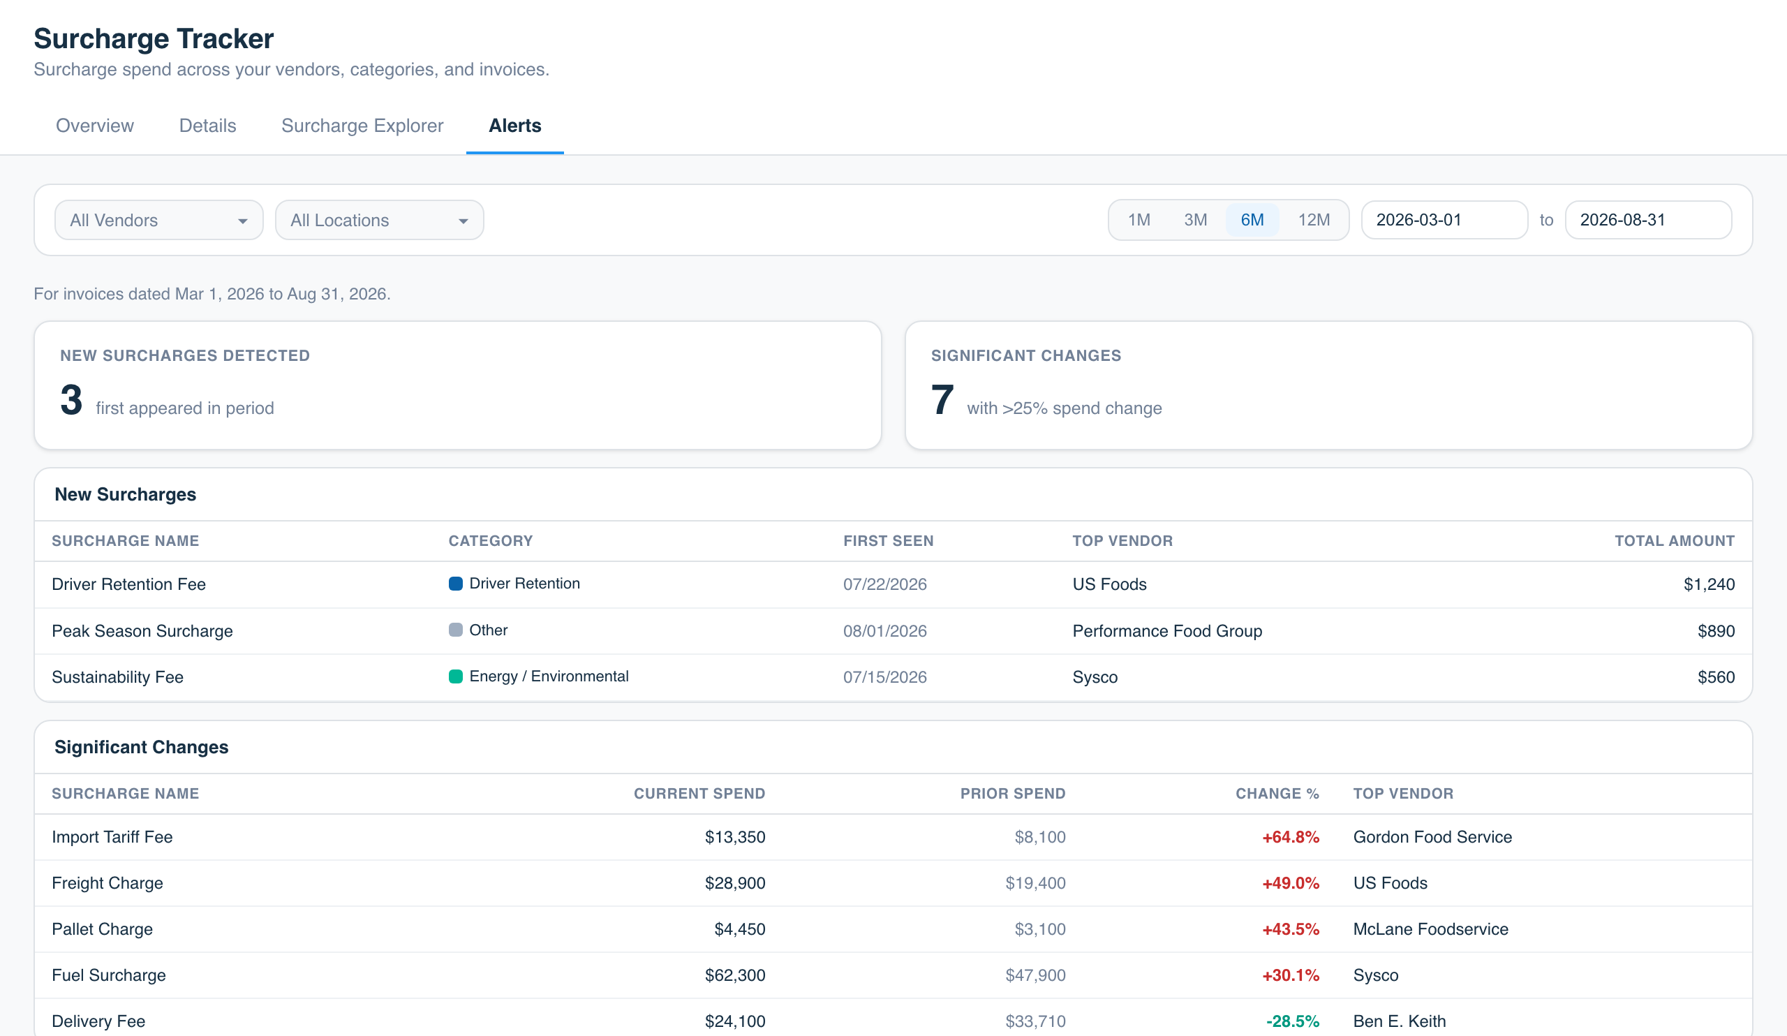The height and width of the screenshot is (1036, 1787).
Task: Open the All Vendors dropdown
Action: coord(159,220)
